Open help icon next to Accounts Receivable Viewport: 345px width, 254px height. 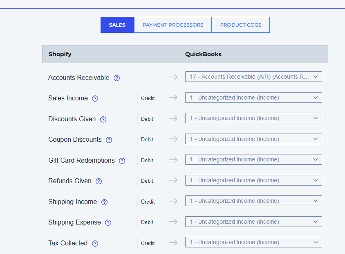pos(116,78)
